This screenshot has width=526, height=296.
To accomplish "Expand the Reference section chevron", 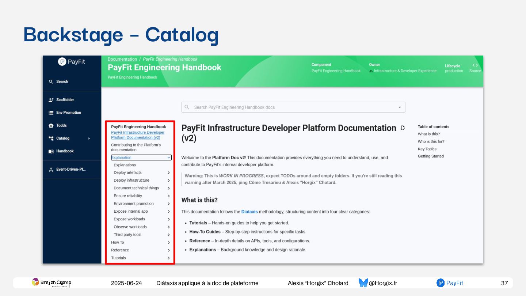I will (169, 250).
